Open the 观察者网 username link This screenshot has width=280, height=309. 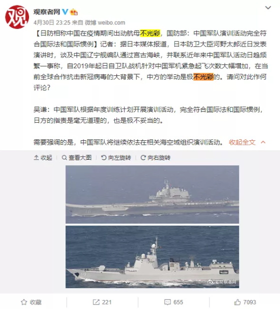click(47, 12)
